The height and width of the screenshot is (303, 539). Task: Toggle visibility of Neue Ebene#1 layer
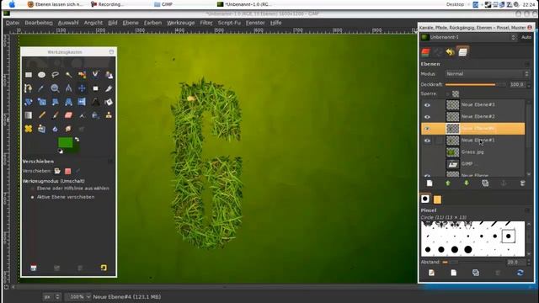427,141
